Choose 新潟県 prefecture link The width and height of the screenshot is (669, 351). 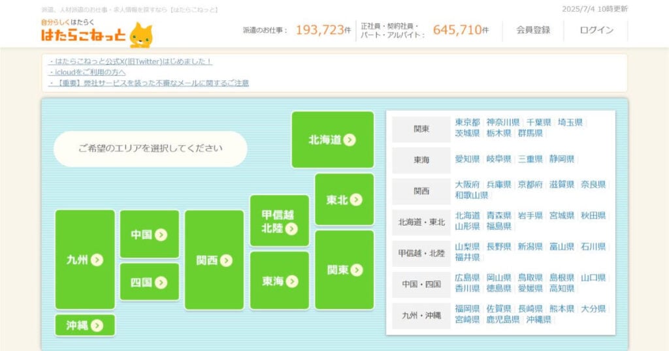[530, 247]
